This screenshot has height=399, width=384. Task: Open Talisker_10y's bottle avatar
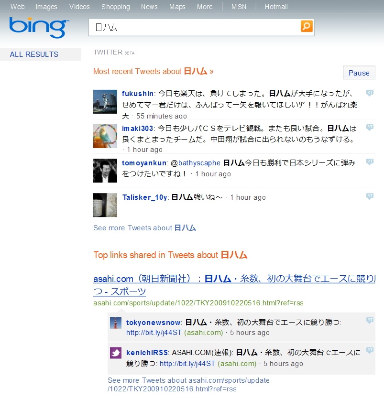point(105,205)
